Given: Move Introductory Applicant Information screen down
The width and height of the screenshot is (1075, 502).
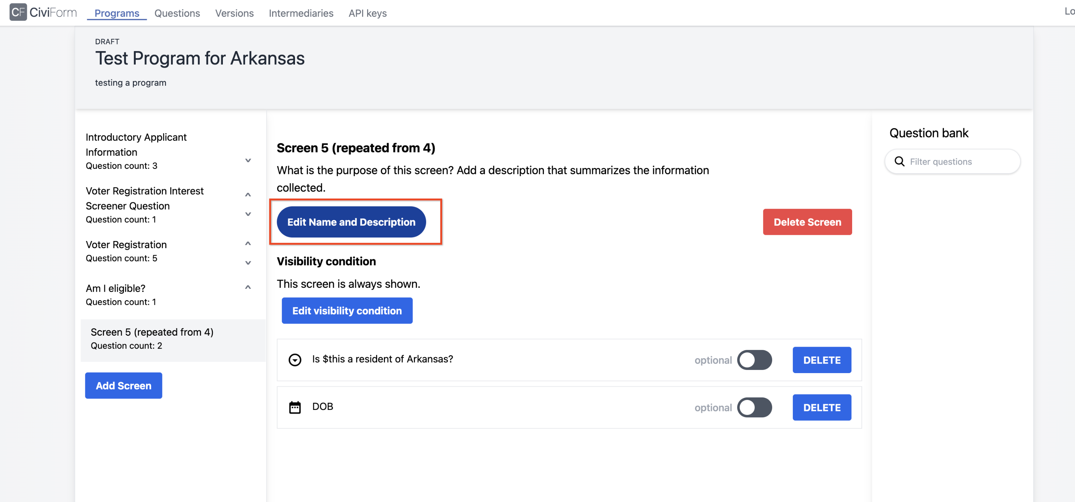Looking at the screenshot, I should [x=248, y=160].
